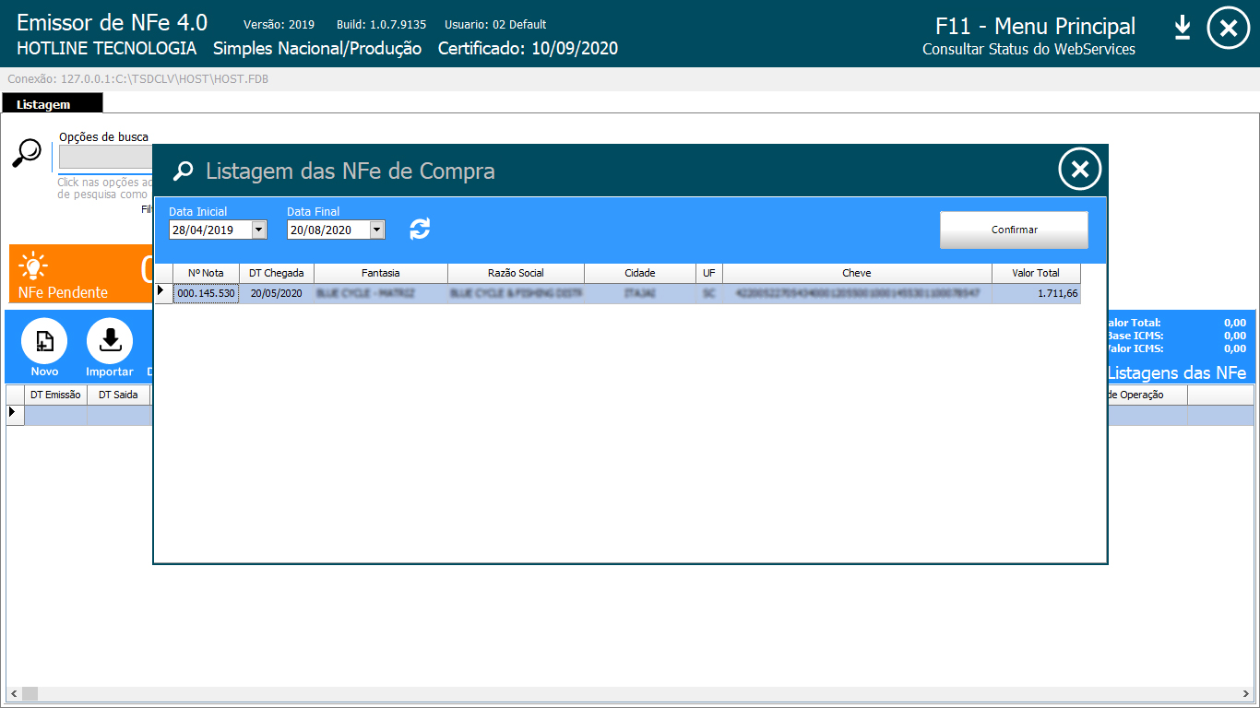Image resolution: width=1260 pixels, height=708 pixels.
Task: Sort by Nº Nota column header
Action: point(206,273)
